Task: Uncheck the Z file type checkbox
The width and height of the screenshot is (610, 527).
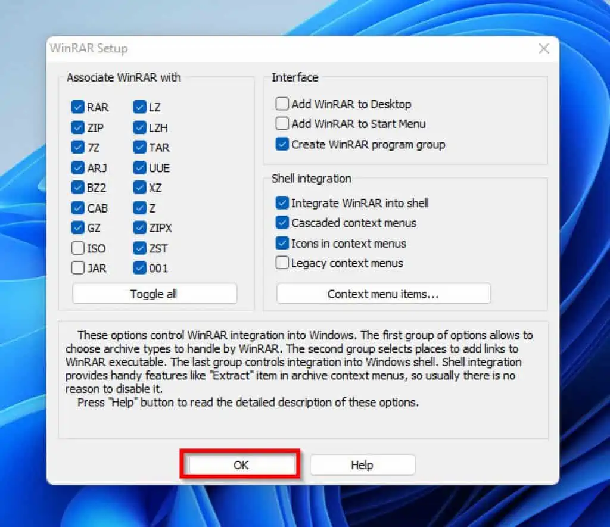Action: pos(139,208)
